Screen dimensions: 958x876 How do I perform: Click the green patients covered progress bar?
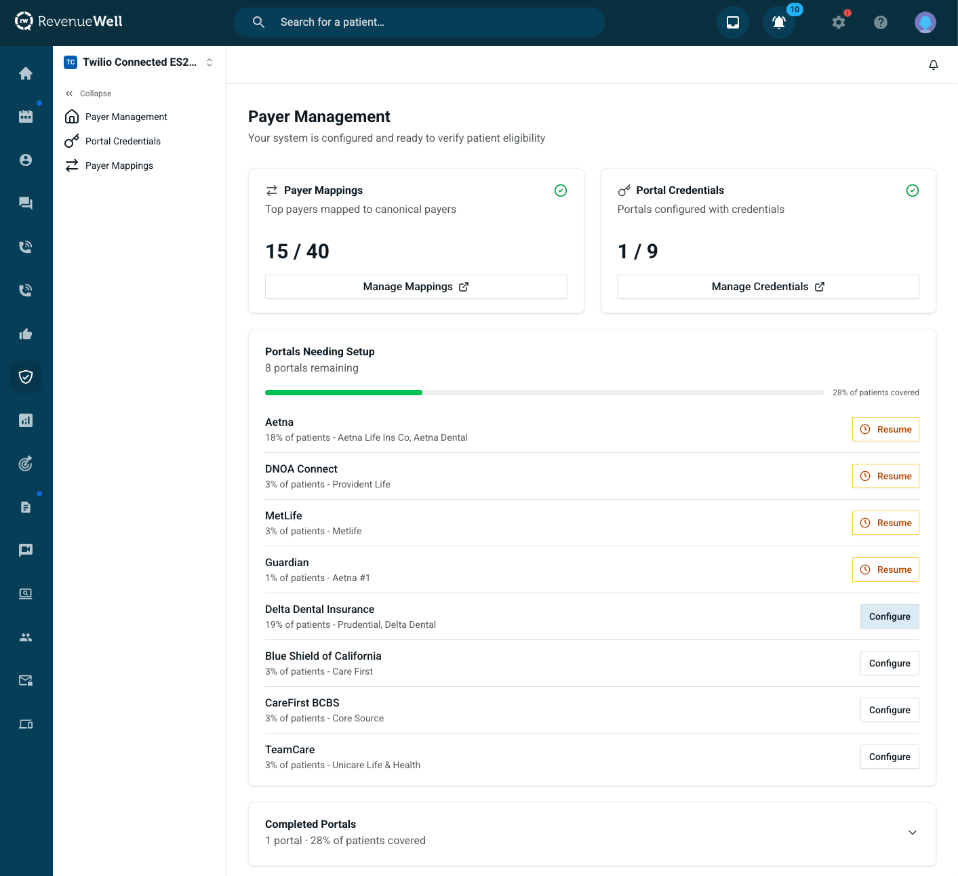point(344,393)
